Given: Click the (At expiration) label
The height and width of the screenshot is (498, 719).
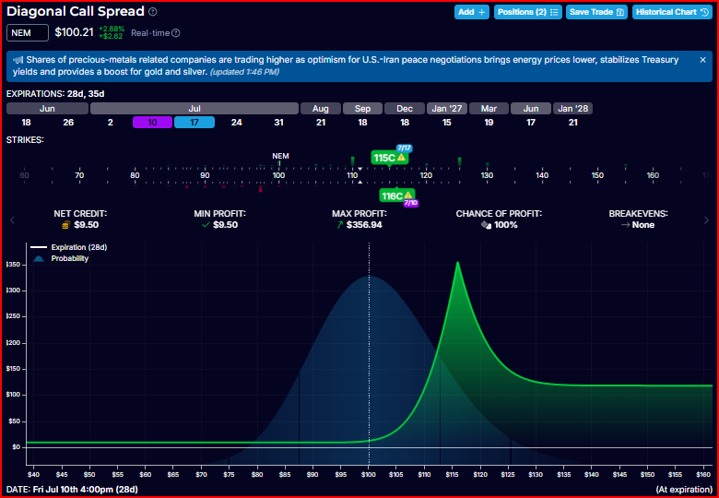Looking at the screenshot, I should coord(684,490).
